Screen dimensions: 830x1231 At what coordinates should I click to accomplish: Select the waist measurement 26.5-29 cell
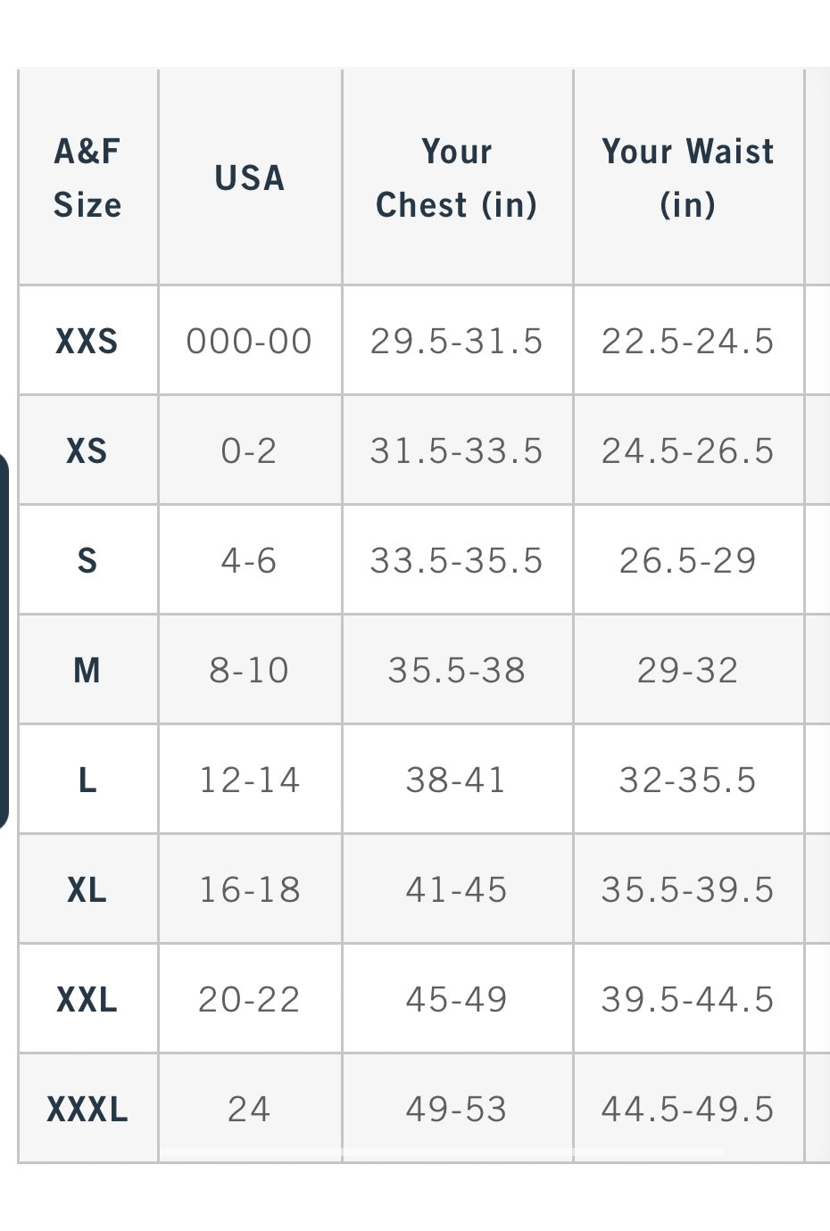(x=687, y=560)
